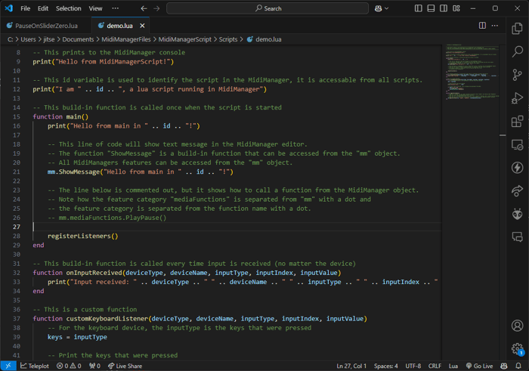529x371 pixels.
Task: Open the Remote Explorer view
Action: 517,144
